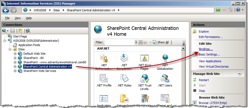Open .NET Trust Levels feature
The image size is (248, 108).
(x=145, y=82)
